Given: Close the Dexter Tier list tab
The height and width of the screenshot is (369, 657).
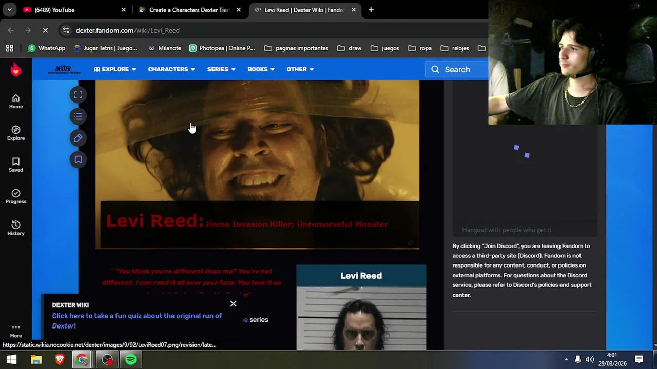Looking at the screenshot, I should coord(239,10).
